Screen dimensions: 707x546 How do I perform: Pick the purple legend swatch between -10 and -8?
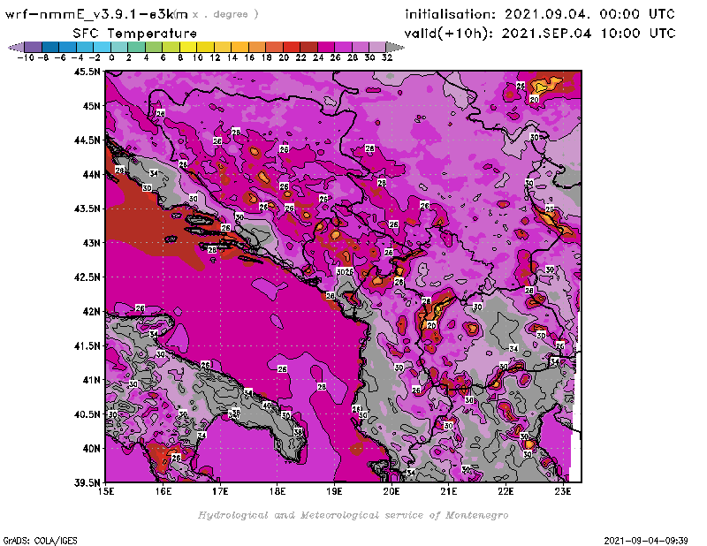(34, 47)
